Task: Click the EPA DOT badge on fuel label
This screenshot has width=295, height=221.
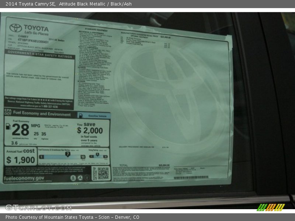Action: 8,112
